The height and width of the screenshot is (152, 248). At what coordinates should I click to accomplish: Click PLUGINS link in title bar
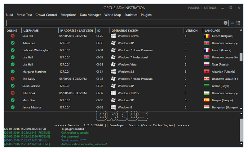[x=194, y=8]
